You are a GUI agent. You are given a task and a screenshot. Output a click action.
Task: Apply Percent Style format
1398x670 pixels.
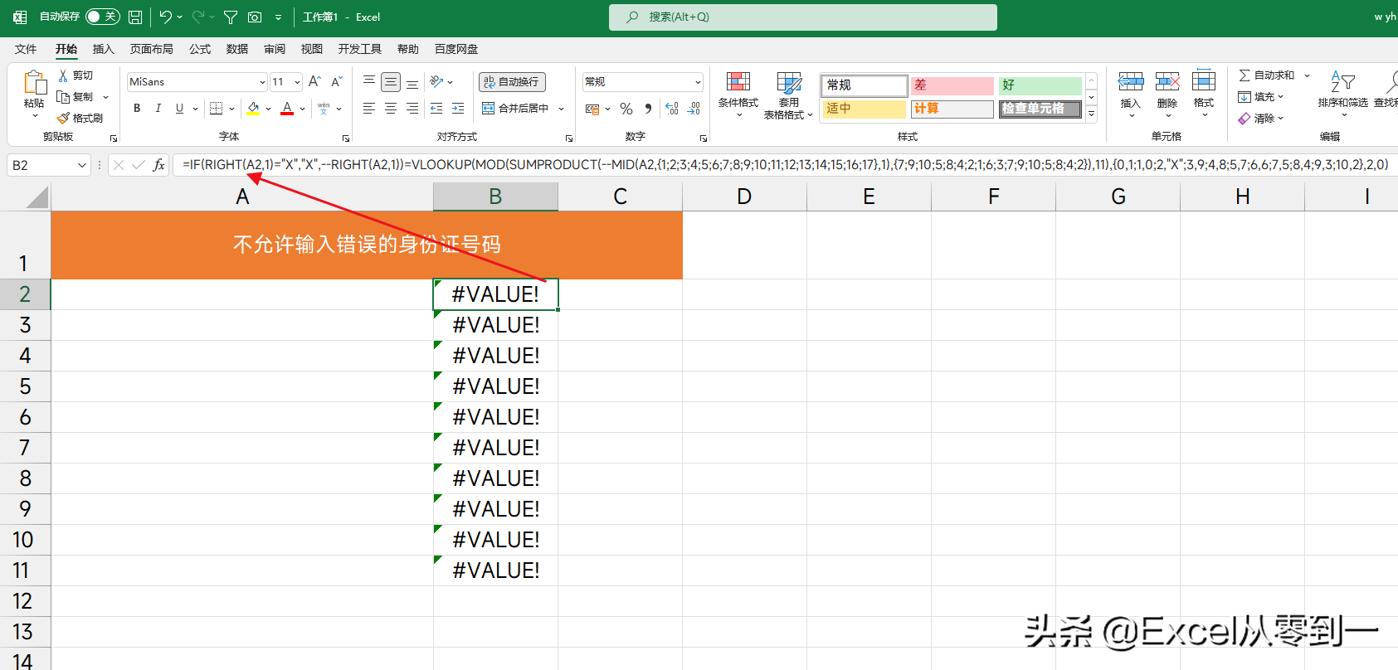626,109
